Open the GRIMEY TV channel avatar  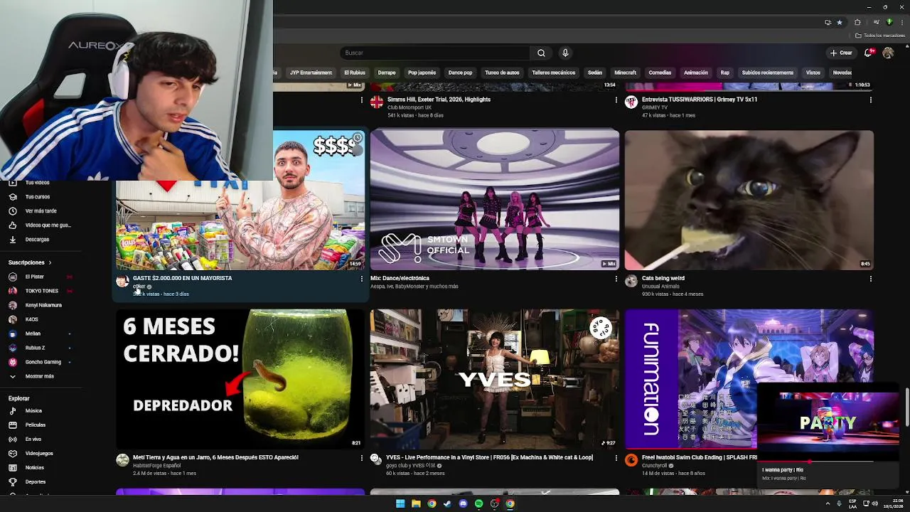(x=631, y=102)
